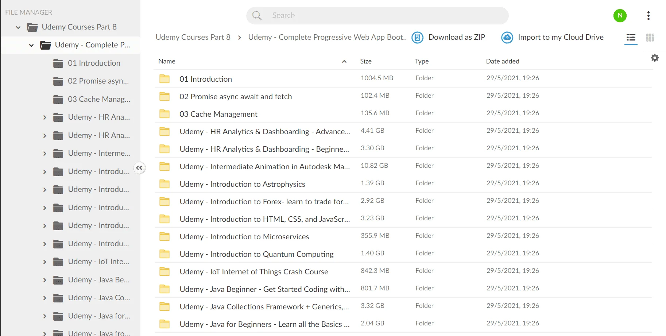Expand Udemy - Java for... sidebar folder
666x336 pixels.
[x=44, y=316]
